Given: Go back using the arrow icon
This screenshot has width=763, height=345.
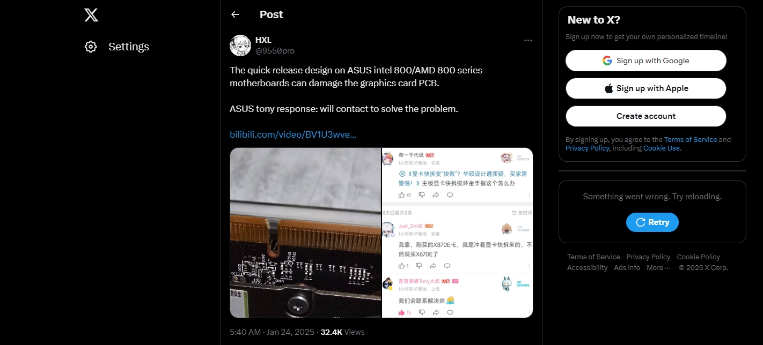Looking at the screenshot, I should [235, 14].
